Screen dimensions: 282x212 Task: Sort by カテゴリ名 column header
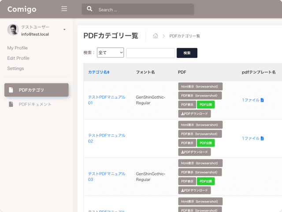coord(99,72)
